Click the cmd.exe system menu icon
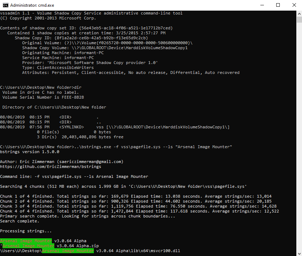 (5, 5)
